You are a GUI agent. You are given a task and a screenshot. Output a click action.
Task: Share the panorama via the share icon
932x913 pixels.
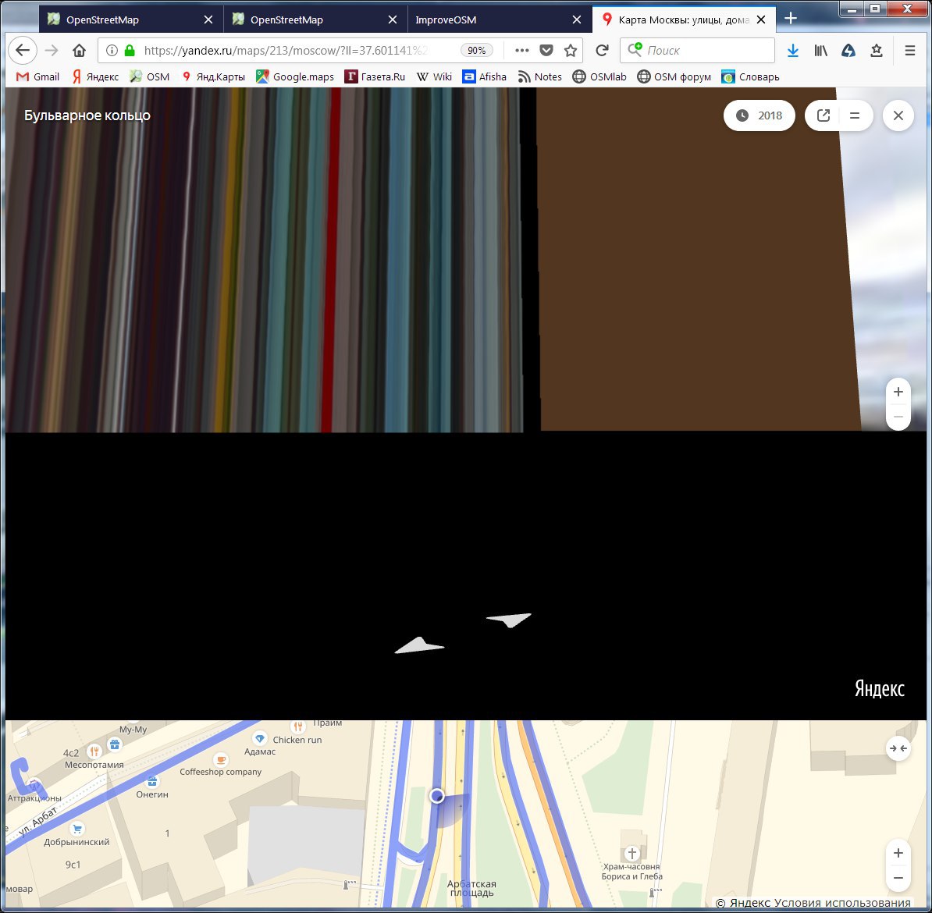pos(824,115)
